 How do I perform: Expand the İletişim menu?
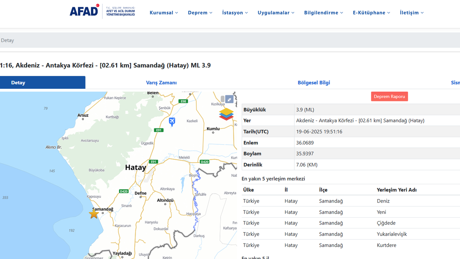pos(412,13)
